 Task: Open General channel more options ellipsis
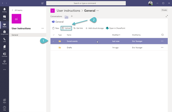tap(98, 11)
